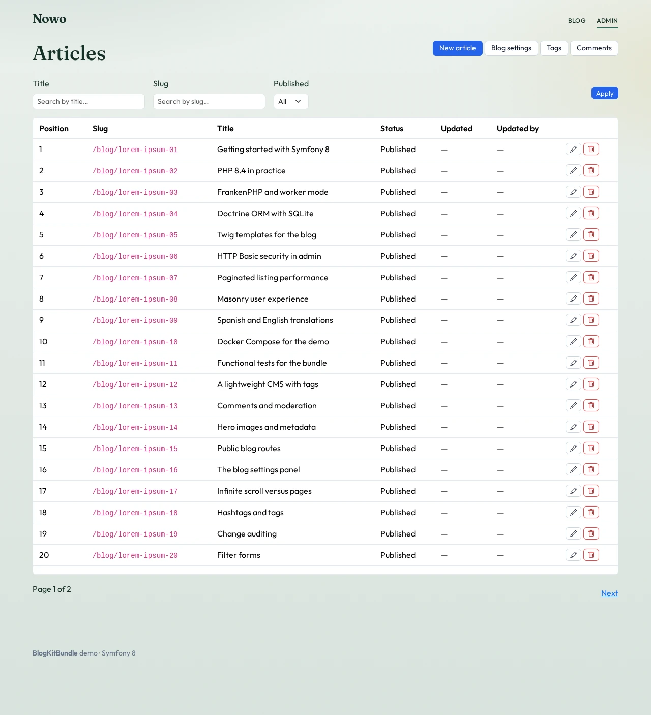The width and height of the screenshot is (651, 715).
Task: Delete the "Public blog routes" article
Action: [591, 448]
